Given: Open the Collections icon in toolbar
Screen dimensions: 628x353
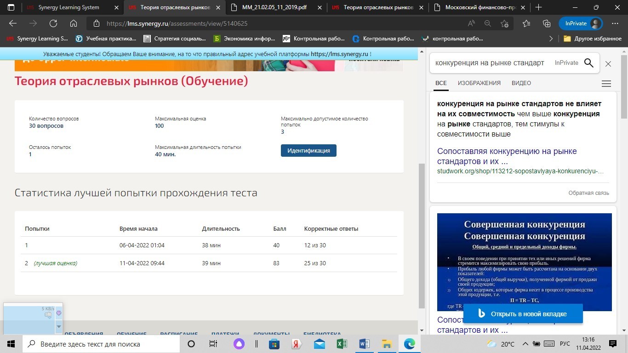Looking at the screenshot, I should tap(547, 23).
